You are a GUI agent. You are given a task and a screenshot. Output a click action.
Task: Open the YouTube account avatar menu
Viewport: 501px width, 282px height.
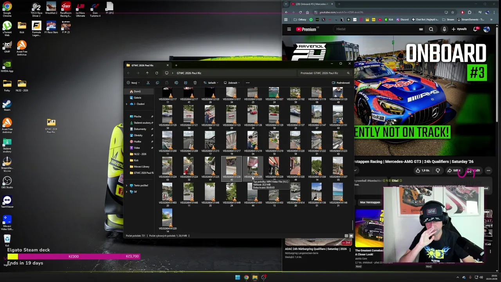coord(486,29)
